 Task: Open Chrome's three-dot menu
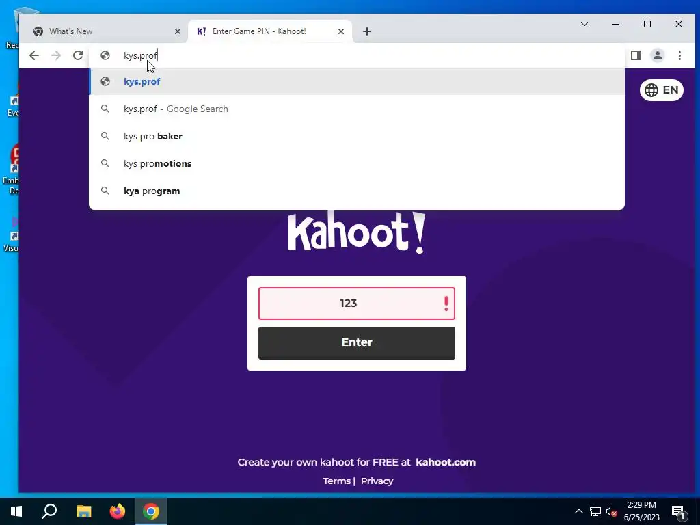[679, 55]
